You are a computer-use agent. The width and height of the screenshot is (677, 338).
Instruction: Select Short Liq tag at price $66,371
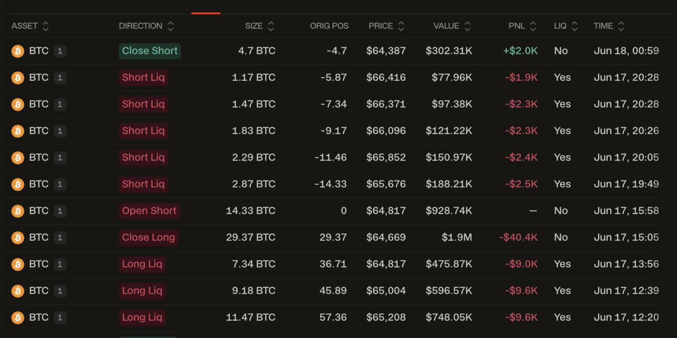coord(143,105)
